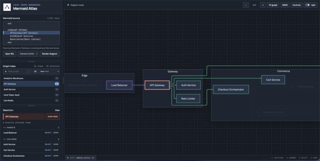Viewport: 320px width, 161px height.
Task: Click the 'subgraph Gateway' source line
Action: pyautogui.click(x=17, y=30)
